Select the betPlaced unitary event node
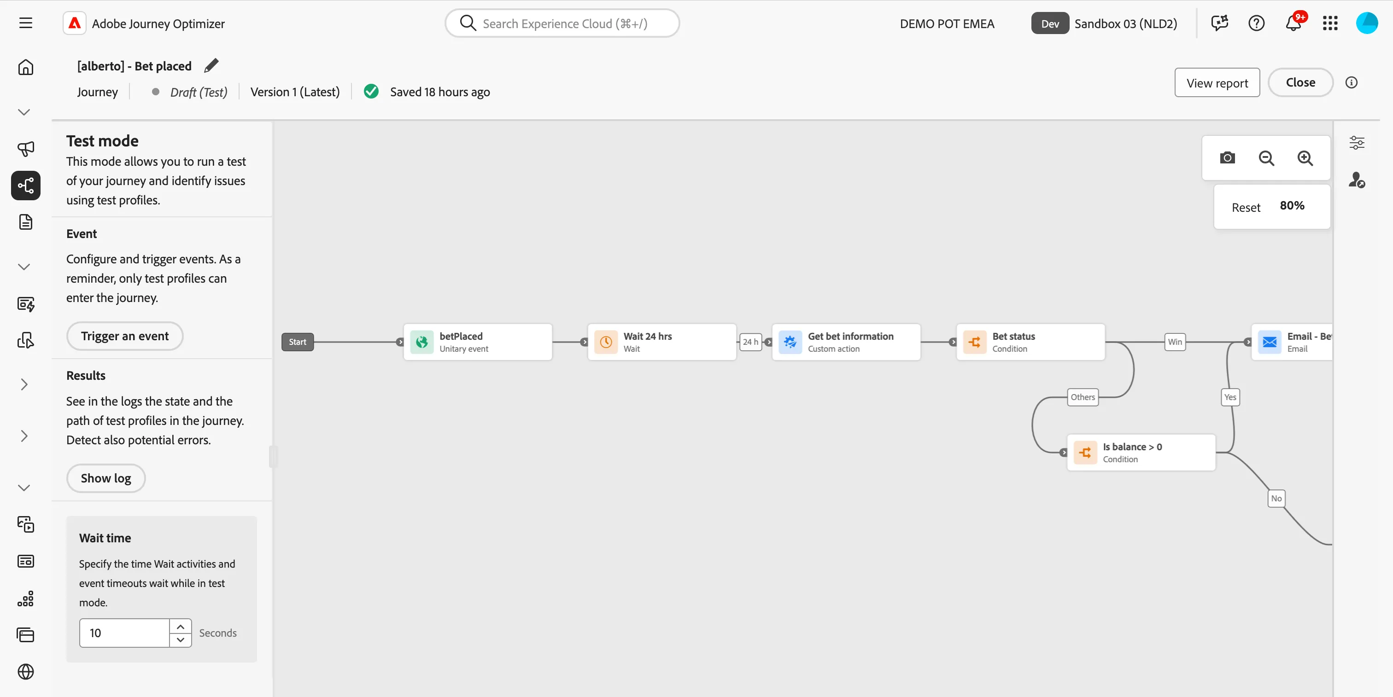 click(478, 342)
